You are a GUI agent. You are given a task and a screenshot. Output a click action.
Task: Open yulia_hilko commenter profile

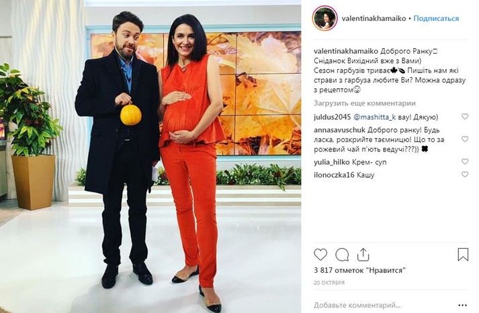331,162
